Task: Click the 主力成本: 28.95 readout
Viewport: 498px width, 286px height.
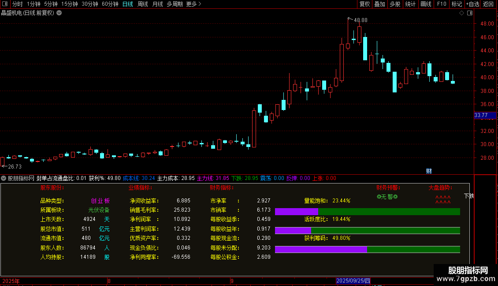Action: (176, 178)
